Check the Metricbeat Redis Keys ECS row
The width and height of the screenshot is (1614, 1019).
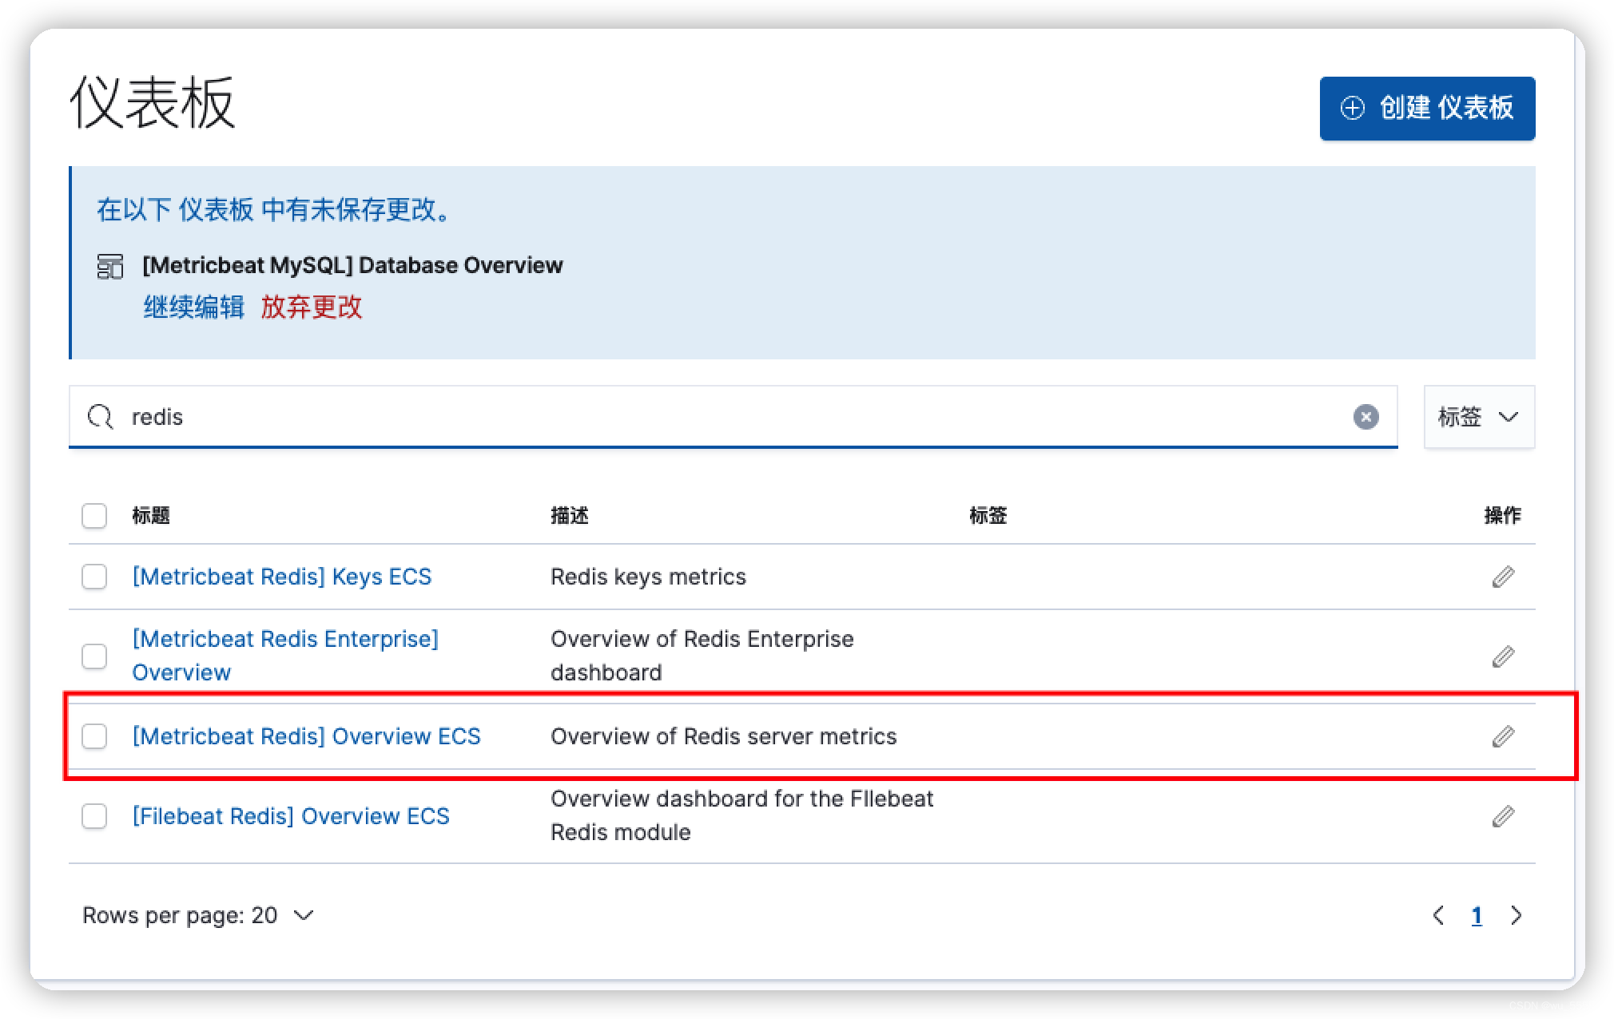[94, 577]
